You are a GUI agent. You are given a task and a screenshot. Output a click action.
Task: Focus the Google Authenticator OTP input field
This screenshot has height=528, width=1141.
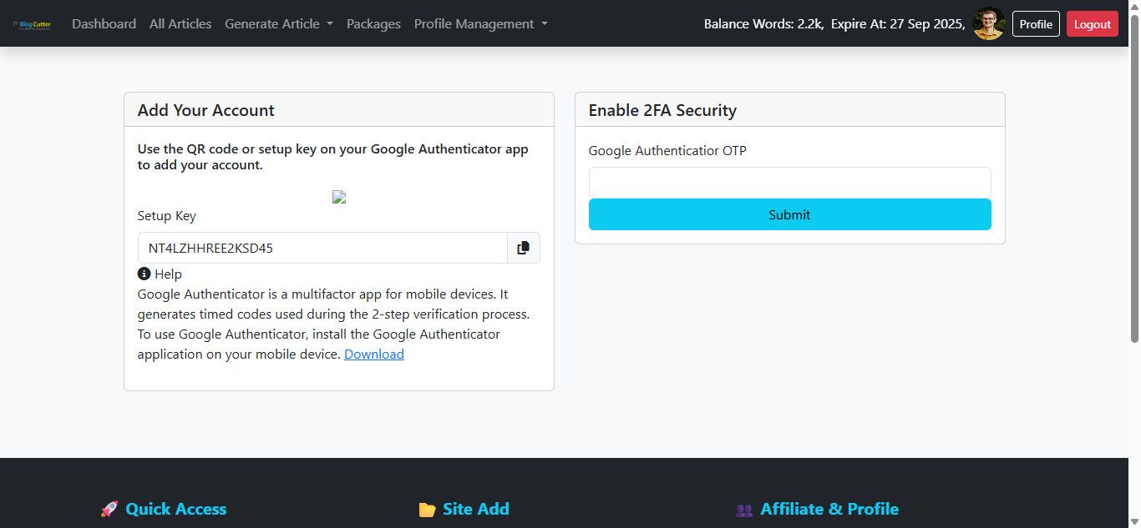(x=789, y=183)
